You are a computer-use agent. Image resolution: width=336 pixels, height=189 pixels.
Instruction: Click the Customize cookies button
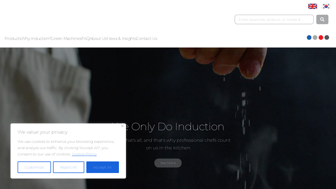coord(34,167)
